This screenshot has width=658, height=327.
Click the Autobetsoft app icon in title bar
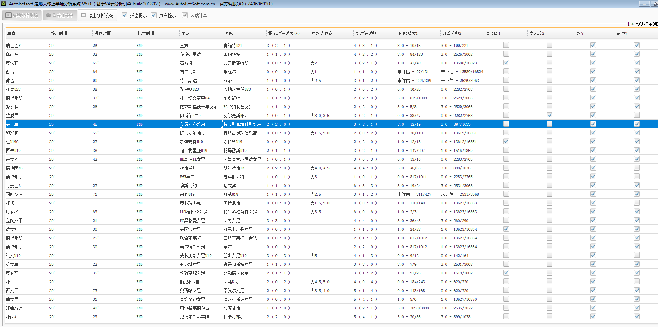[x=4, y=4]
